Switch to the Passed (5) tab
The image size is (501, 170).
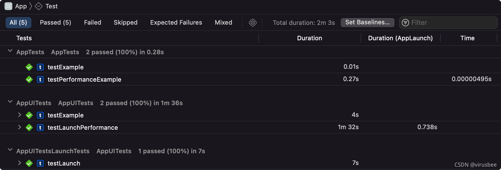point(55,23)
